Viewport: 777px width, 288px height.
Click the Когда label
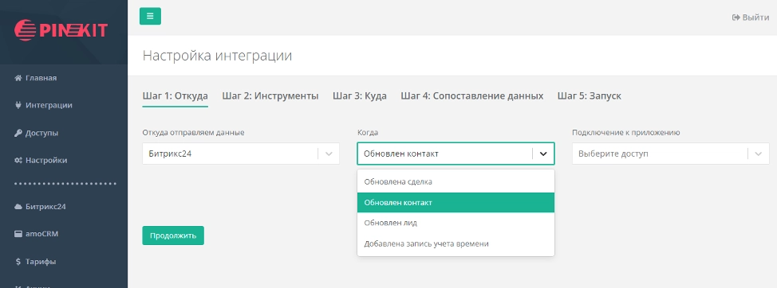point(368,132)
